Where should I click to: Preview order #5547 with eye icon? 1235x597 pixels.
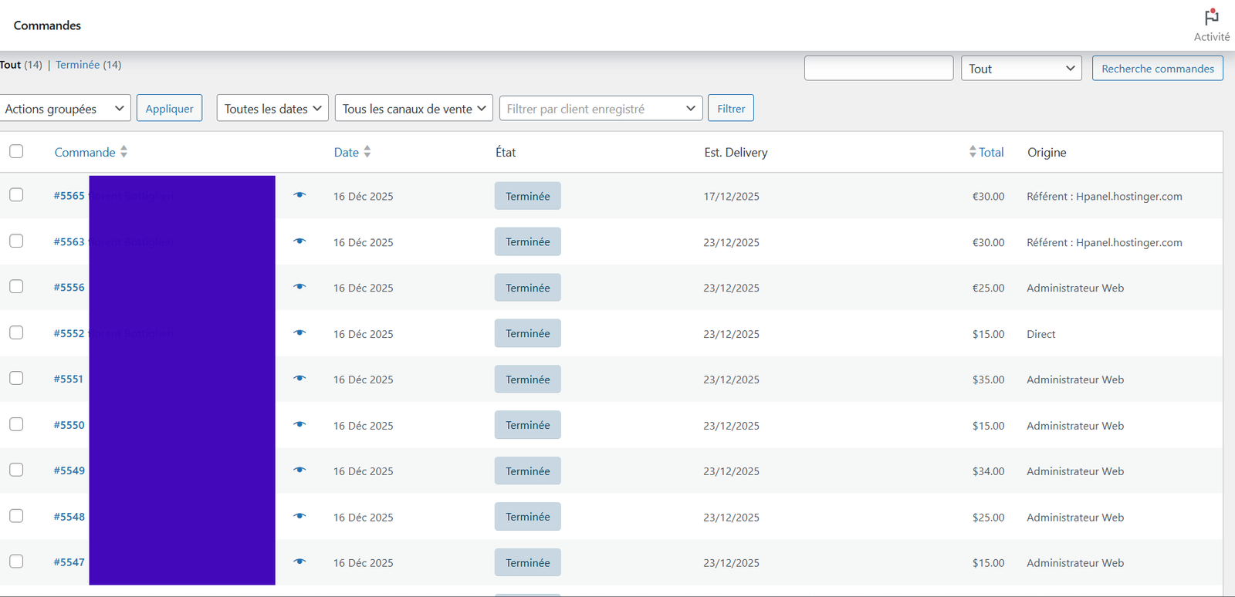point(299,562)
